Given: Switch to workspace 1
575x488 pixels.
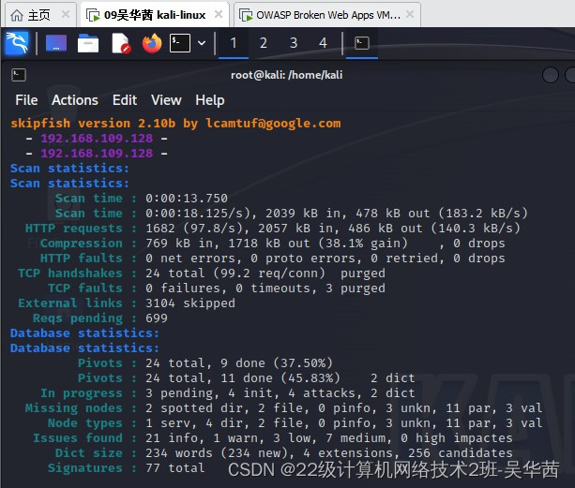Looking at the screenshot, I should (234, 43).
